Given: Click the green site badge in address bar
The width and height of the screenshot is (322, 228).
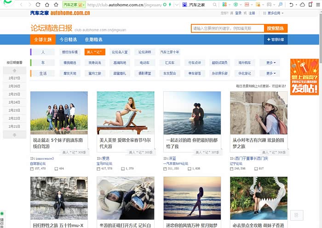Looking at the screenshot, I should (x=74, y=5).
